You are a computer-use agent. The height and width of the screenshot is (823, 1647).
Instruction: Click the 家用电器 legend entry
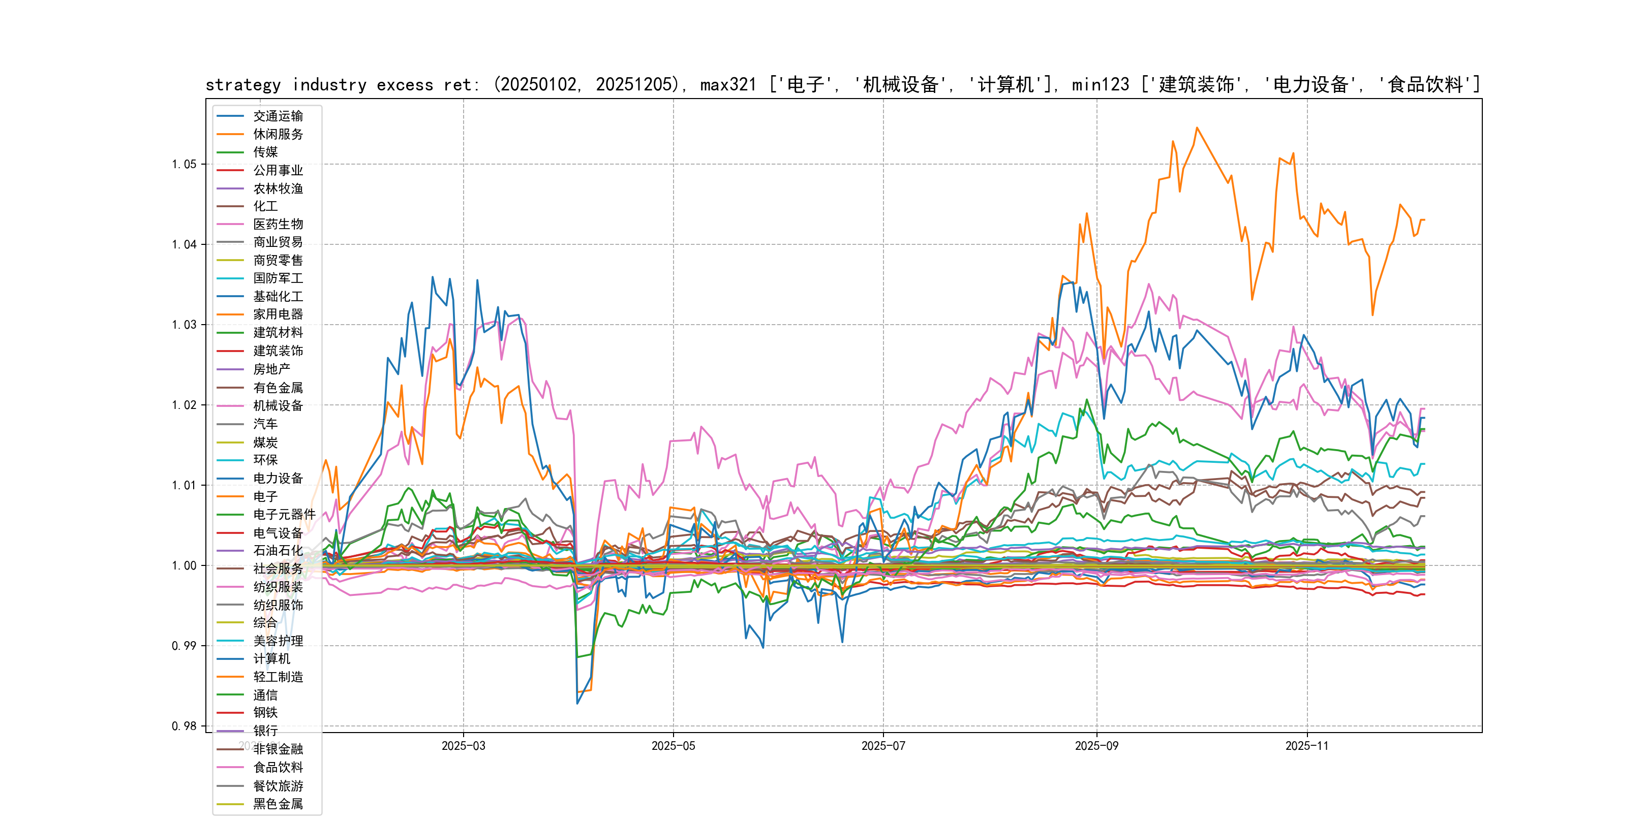[278, 314]
